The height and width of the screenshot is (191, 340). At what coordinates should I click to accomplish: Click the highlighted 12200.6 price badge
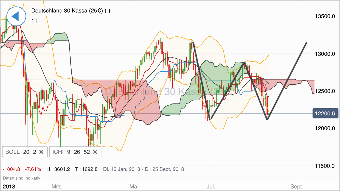(325, 113)
